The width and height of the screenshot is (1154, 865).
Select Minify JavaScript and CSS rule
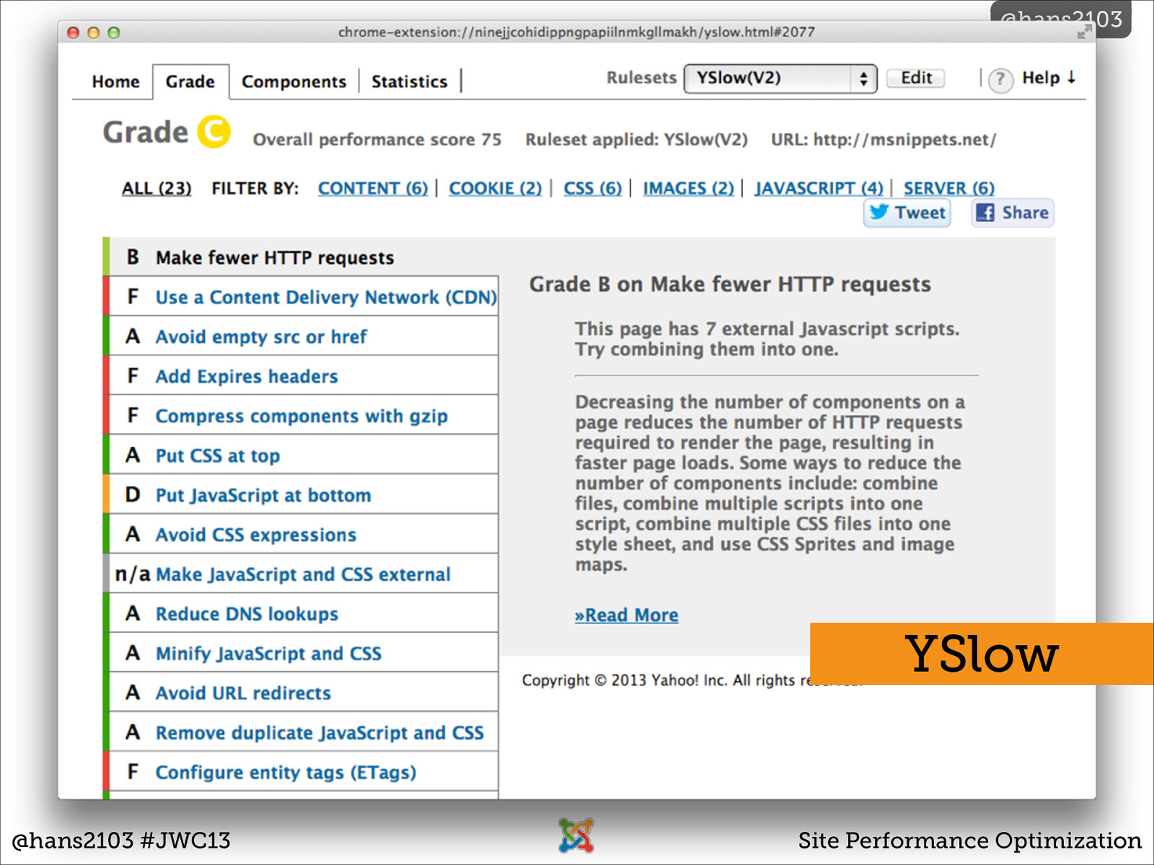(301, 653)
